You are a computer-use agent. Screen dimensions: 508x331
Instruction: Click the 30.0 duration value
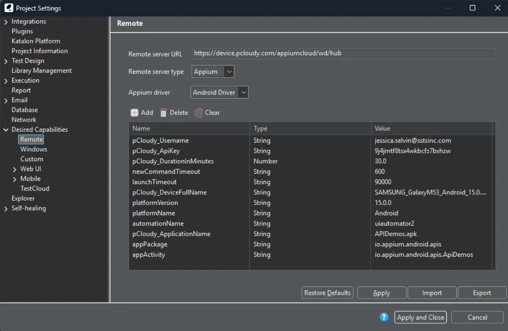380,161
